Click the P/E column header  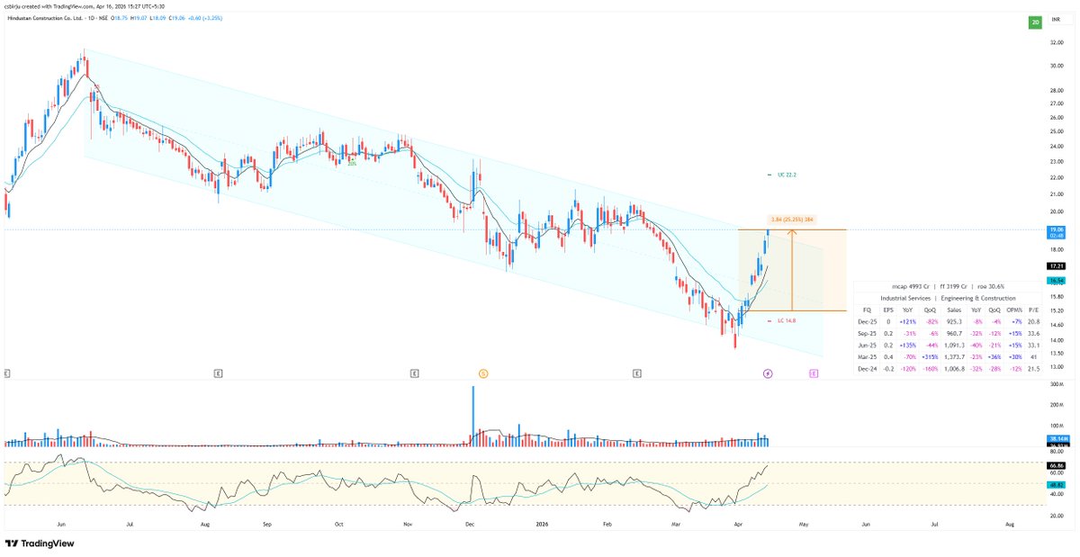(1033, 309)
